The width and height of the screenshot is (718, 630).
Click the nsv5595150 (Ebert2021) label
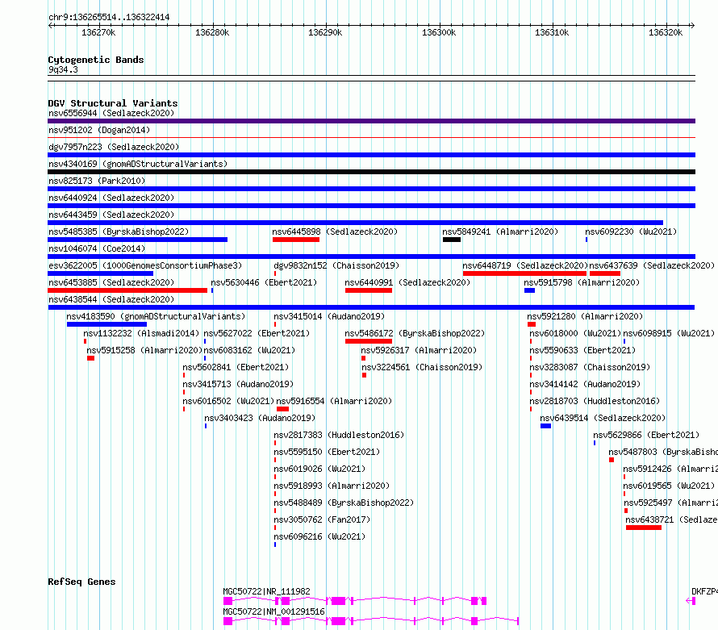[327, 452]
